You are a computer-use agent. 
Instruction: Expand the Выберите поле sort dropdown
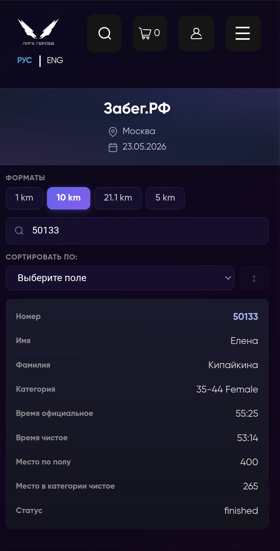point(120,278)
